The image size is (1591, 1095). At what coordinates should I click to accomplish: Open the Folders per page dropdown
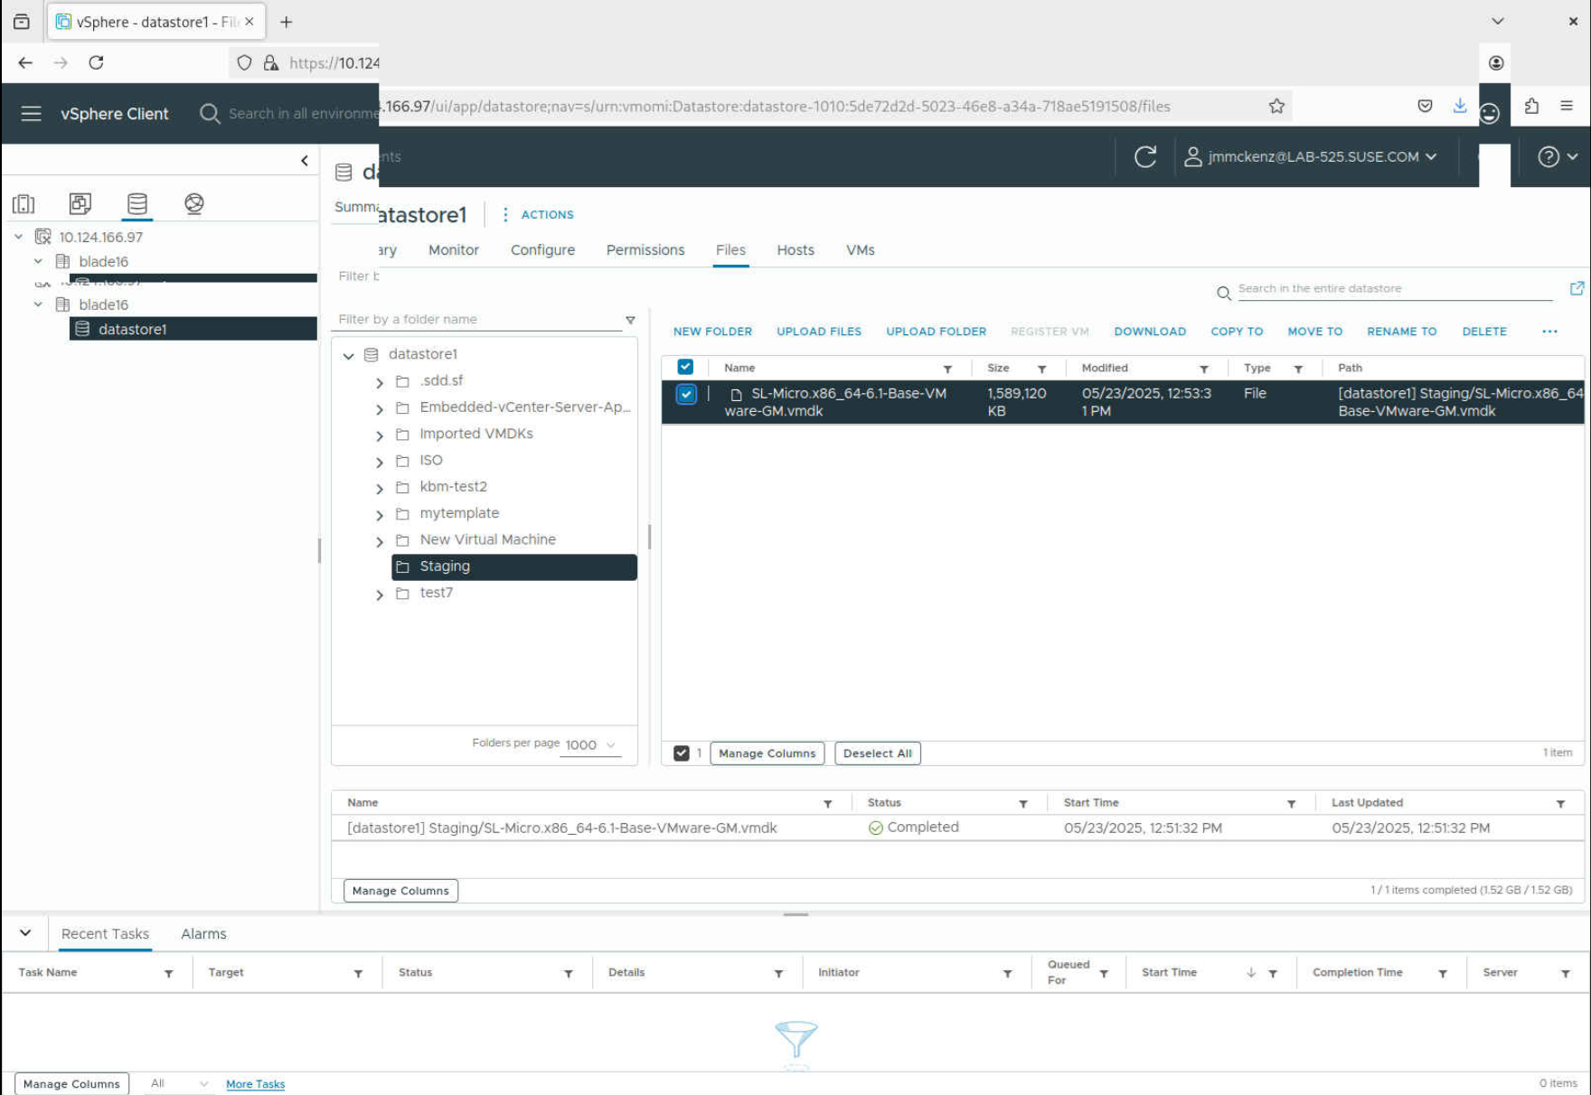[x=590, y=745]
